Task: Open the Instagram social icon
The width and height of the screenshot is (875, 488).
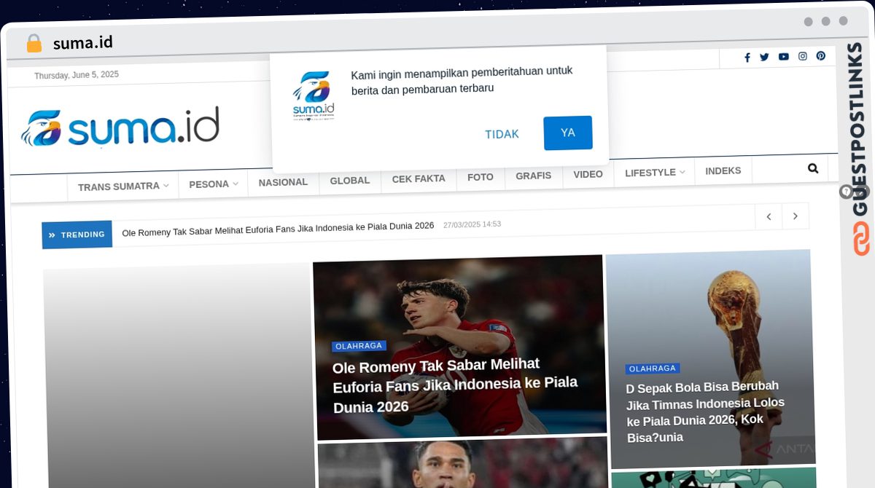Action: (802, 56)
